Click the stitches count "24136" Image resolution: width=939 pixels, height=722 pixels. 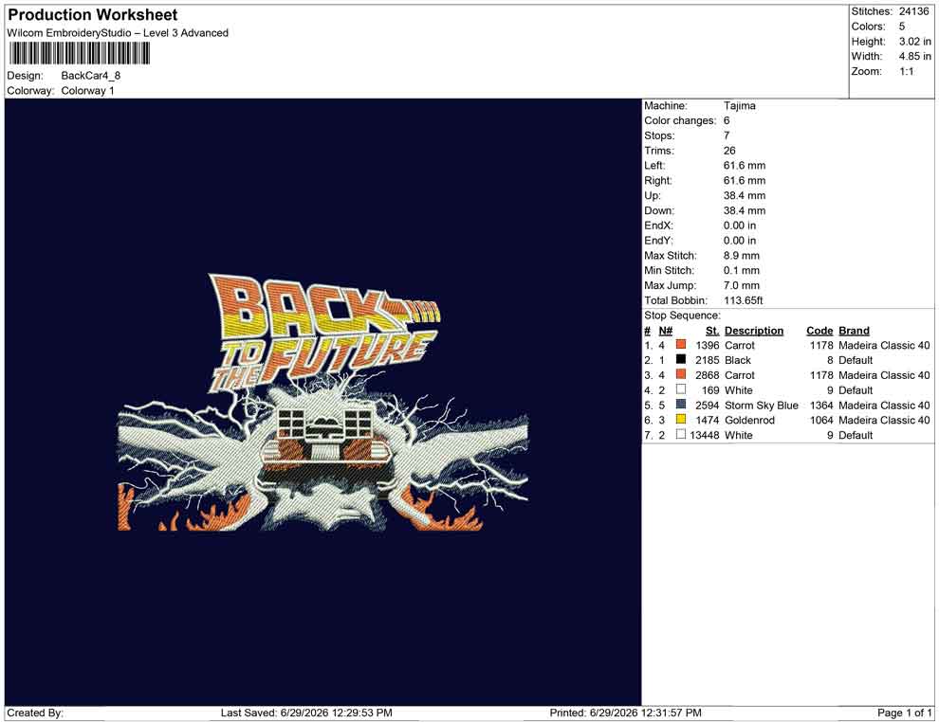tap(913, 11)
